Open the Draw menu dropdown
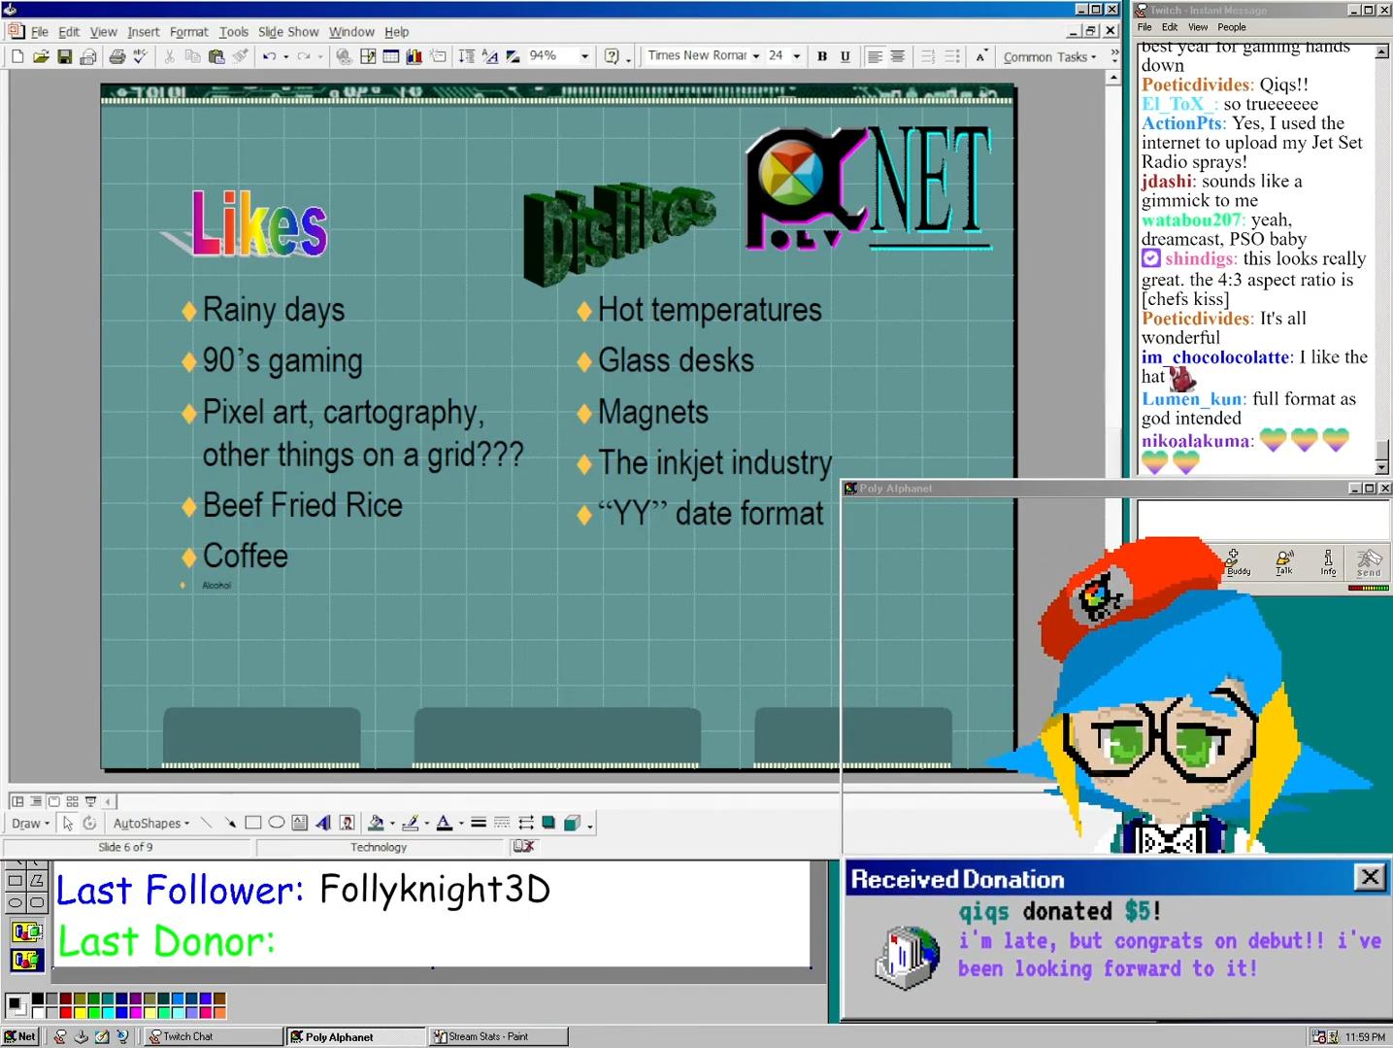The width and height of the screenshot is (1393, 1048). pos(30,824)
